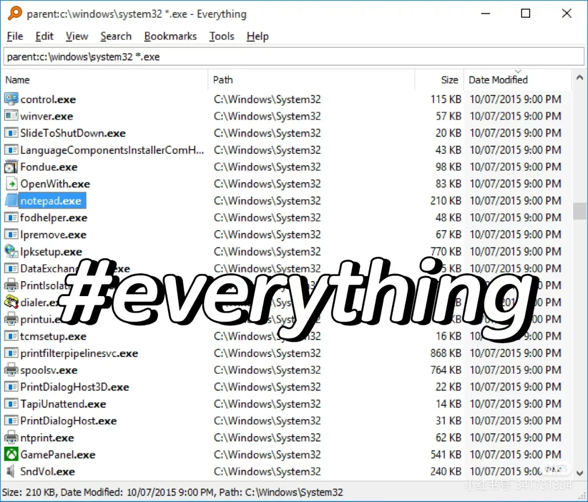
Task: Select the SndVol.exe file name
Action: coord(47,472)
